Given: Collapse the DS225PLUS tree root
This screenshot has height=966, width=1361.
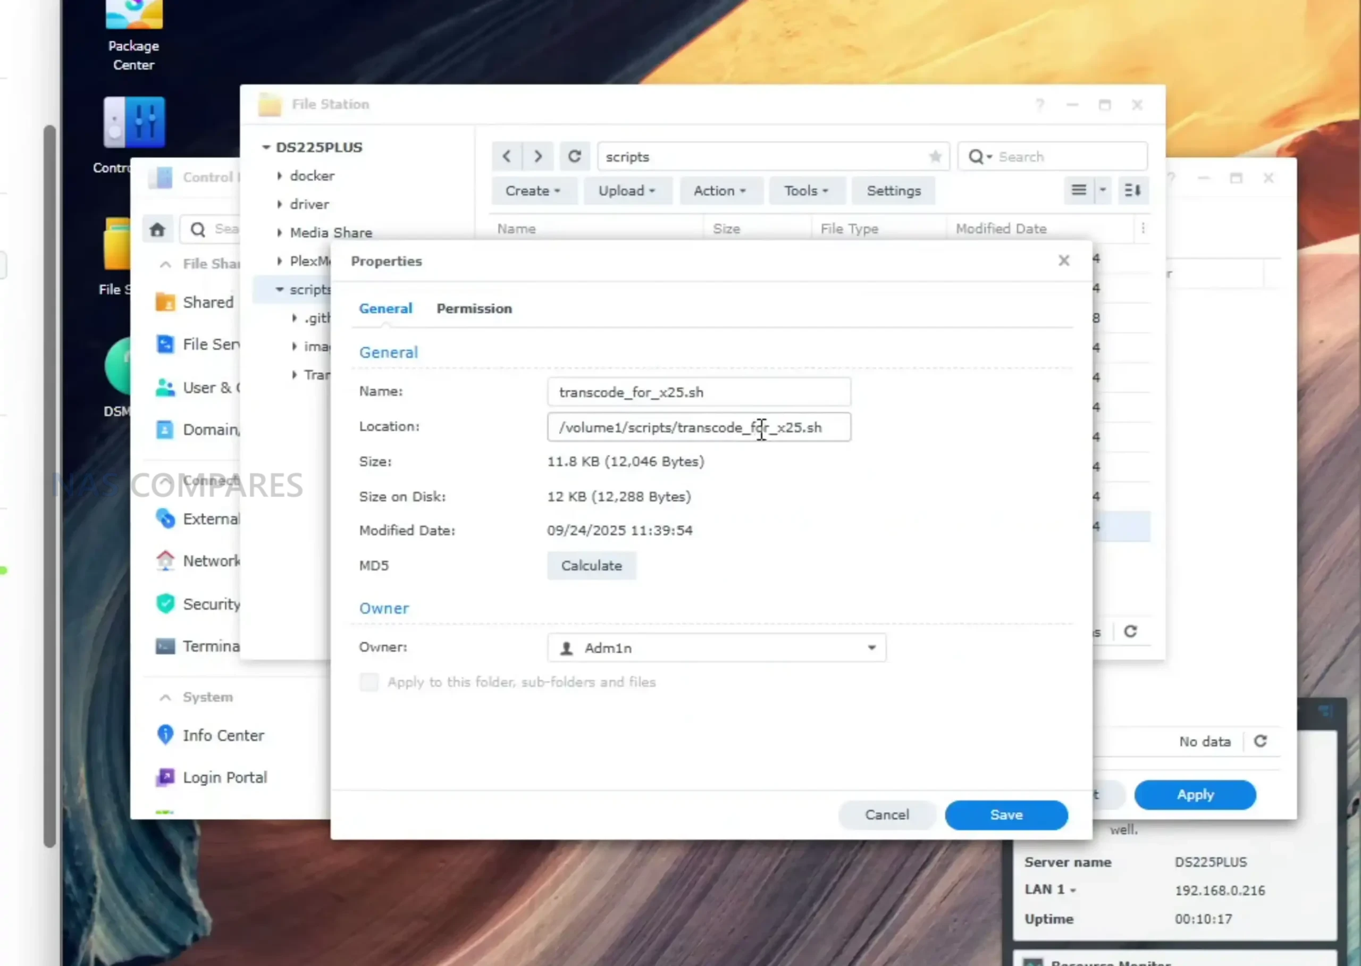Looking at the screenshot, I should tap(266, 147).
